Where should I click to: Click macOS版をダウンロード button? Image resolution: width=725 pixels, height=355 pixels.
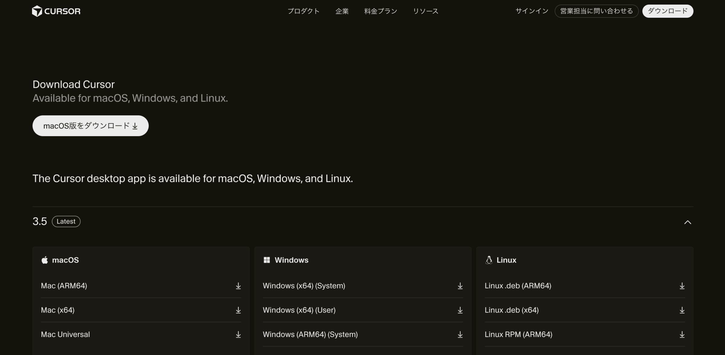pos(91,126)
